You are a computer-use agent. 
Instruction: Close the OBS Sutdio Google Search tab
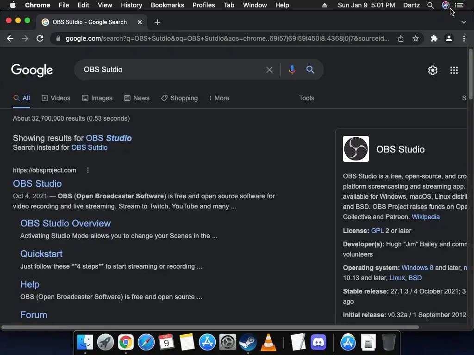pos(140,22)
